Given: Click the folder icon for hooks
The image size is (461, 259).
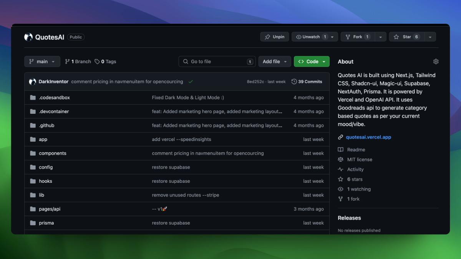Looking at the screenshot, I should 33,181.
